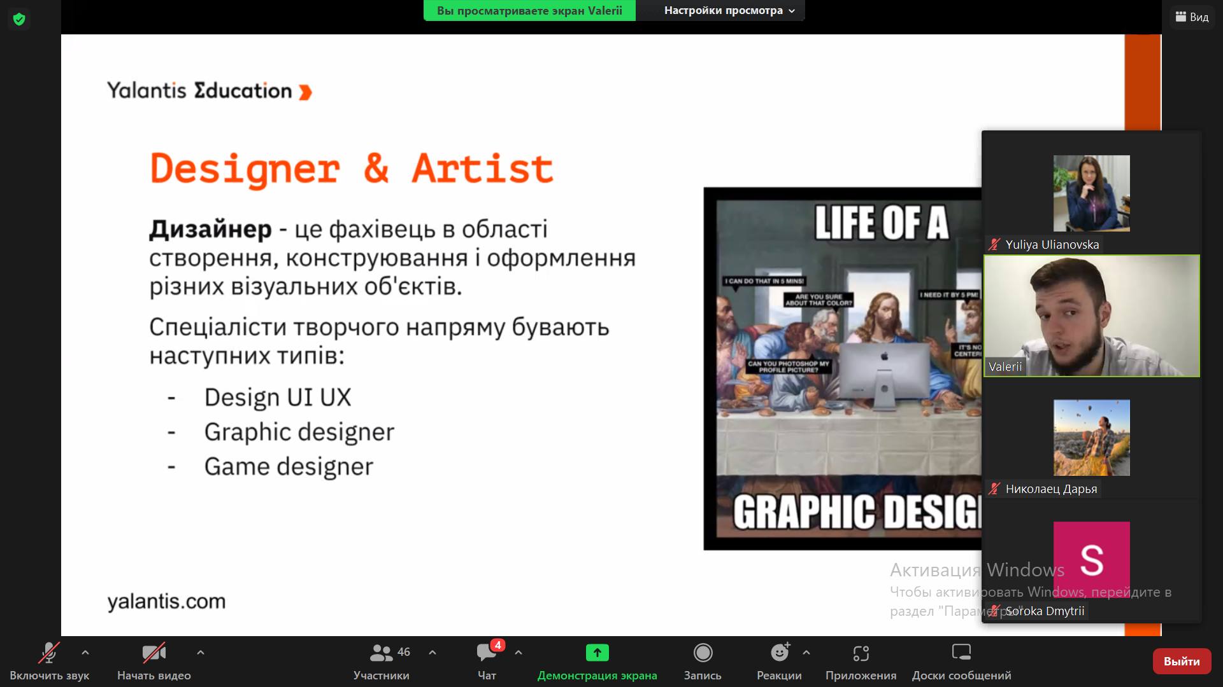Viewport: 1223px width, 687px height.
Task: Click muted mic icon beside Николаец Дарья
Action: coord(994,489)
